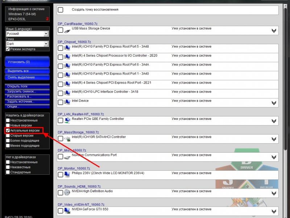Enable the Стандартные filter
The width and height of the screenshot is (290, 218).
coord(8,172)
